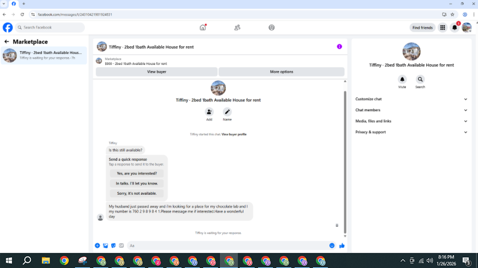Attach a photo using the image icon

(x=106, y=245)
